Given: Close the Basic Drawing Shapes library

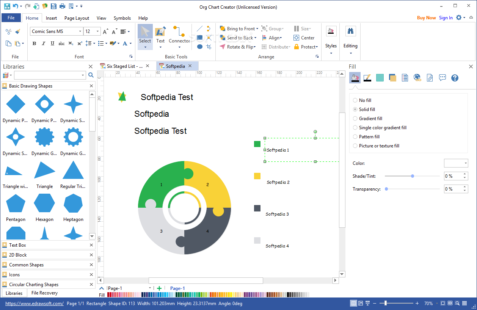Looking at the screenshot, I should pyautogui.click(x=91, y=86).
